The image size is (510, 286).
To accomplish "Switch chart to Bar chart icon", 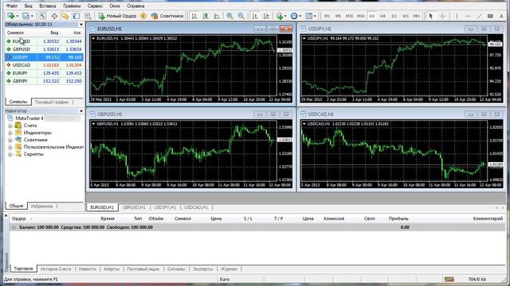I will click(194, 16).
